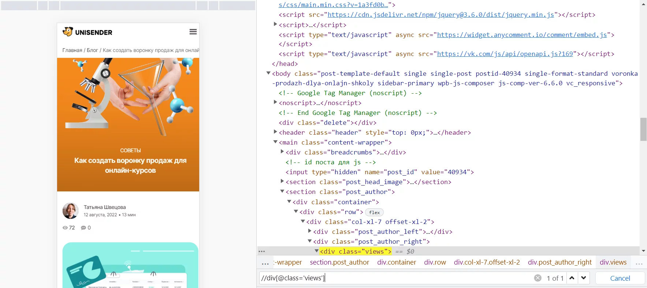Click the Главная breadcrumb link
The width and height of the screenshot is (647, 288).
pos(72,50)
